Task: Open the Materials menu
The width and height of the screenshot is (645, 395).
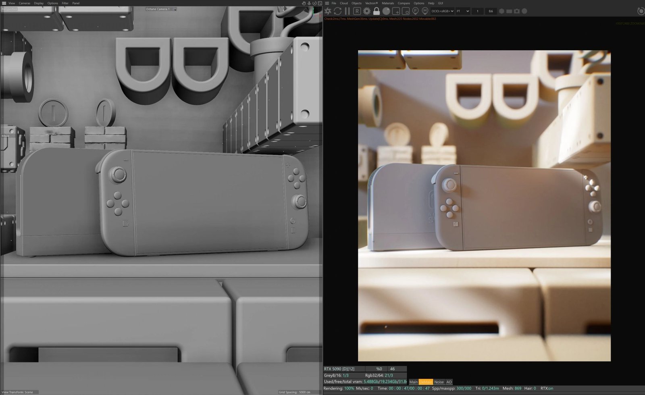Action: click(388, 3)
